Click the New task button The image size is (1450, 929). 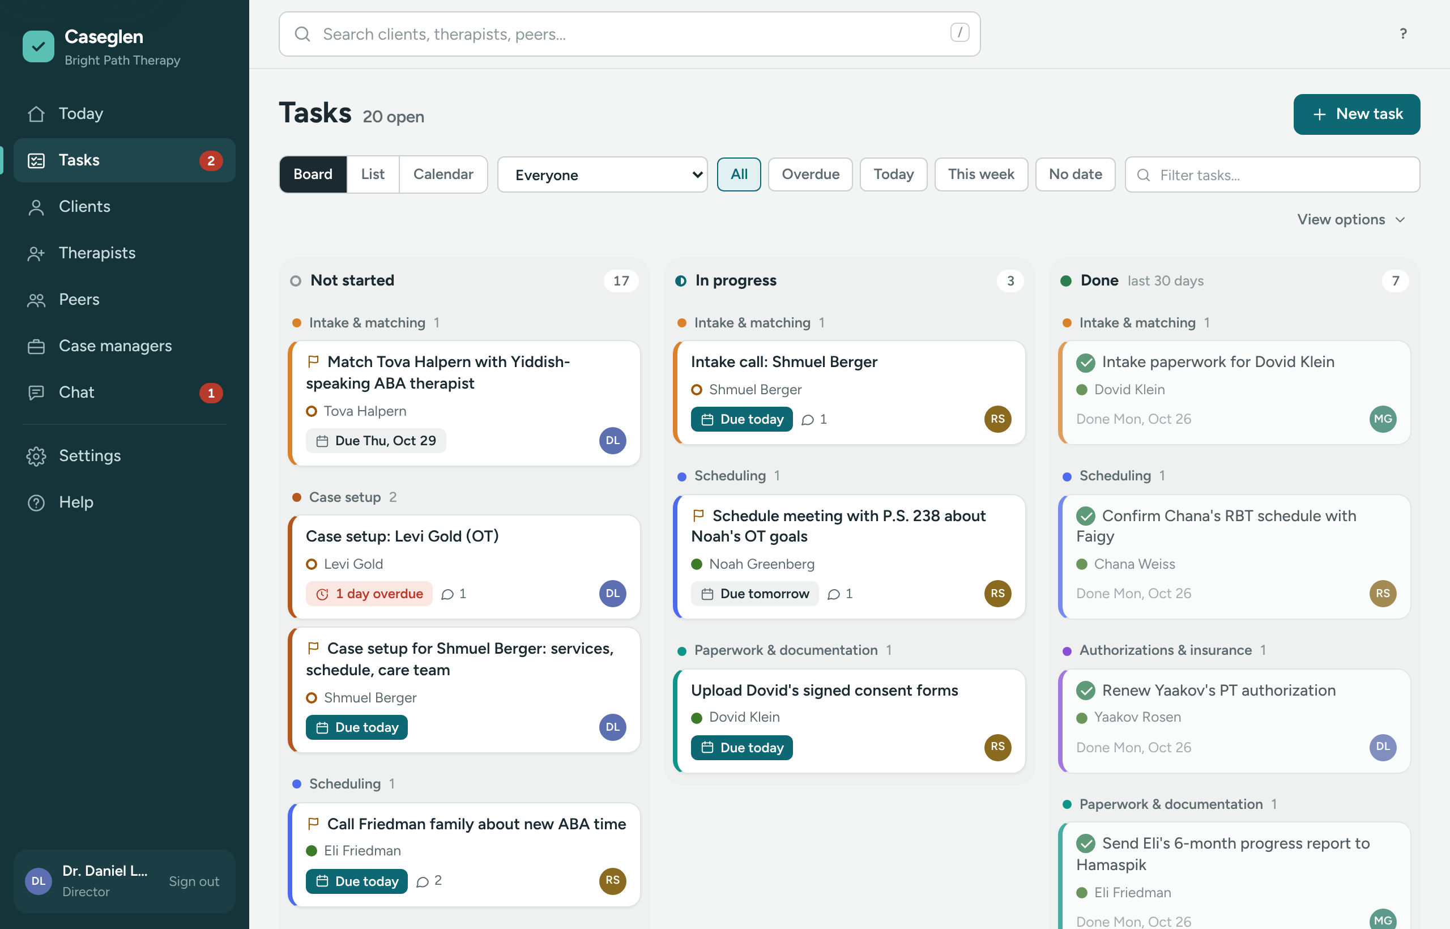coord(1357,114)
